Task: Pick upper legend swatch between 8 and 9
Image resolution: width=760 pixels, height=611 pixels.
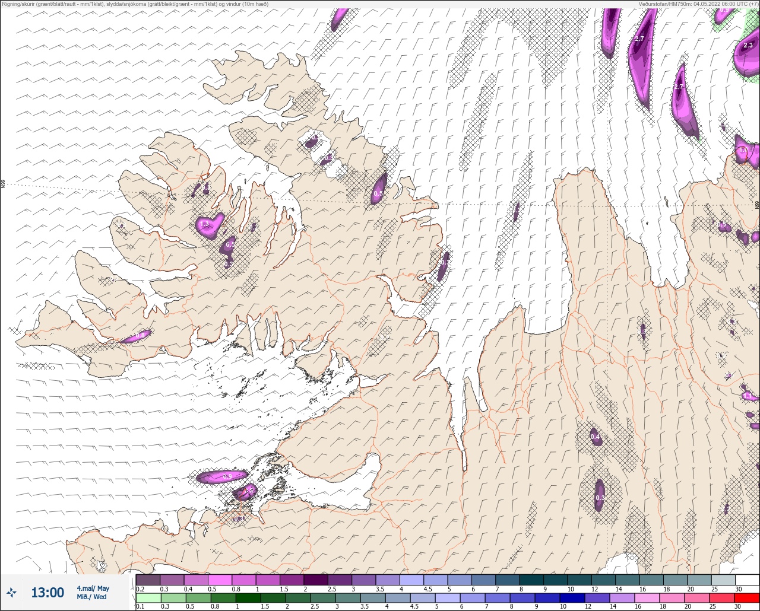Action: click(x=531, y=580)
